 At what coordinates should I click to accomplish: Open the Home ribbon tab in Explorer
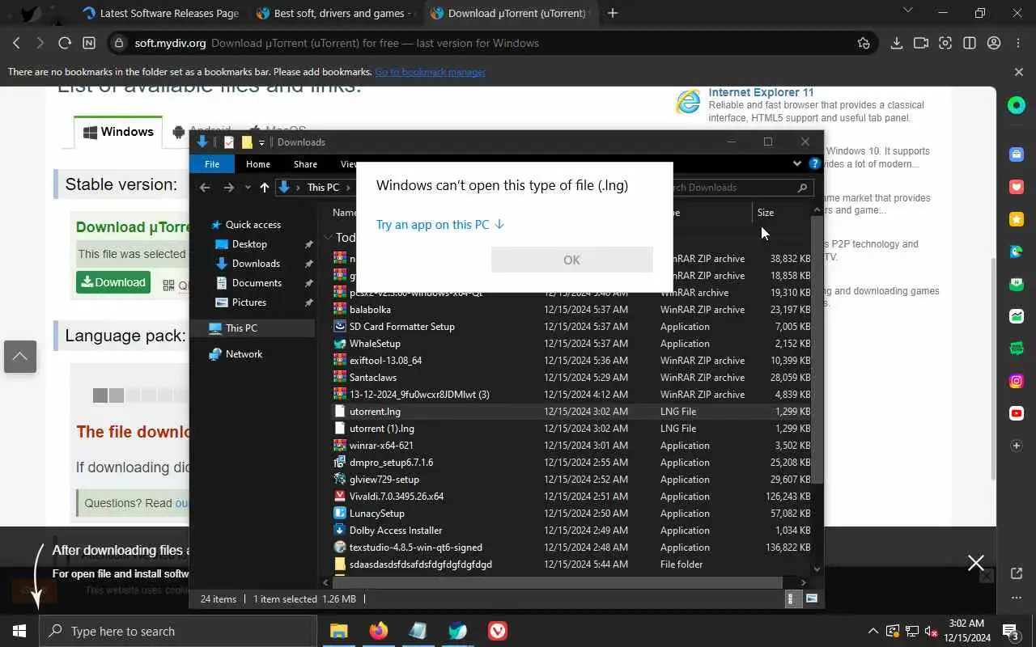[x=258, y=164]
